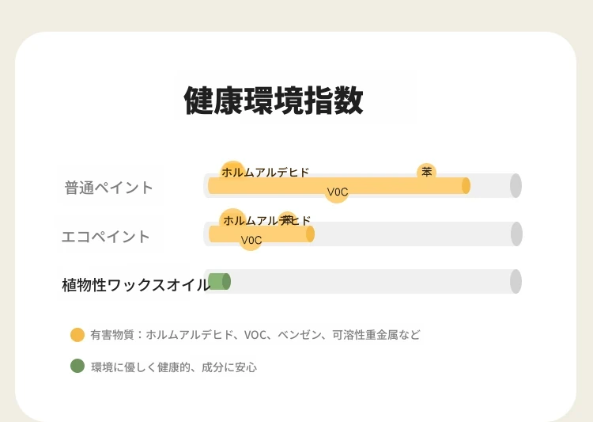Screen dimensions: 593x422
Task: Click gray end cap of エコペイント track
Action: [x=516, y=234]
